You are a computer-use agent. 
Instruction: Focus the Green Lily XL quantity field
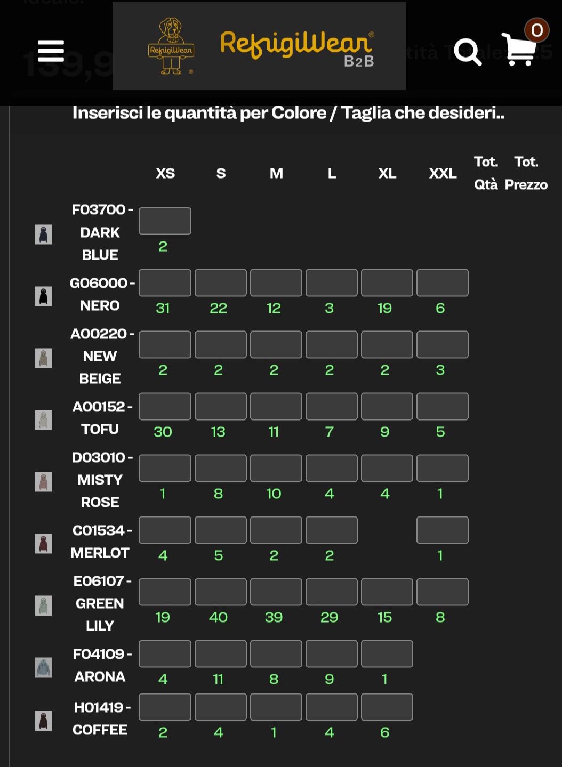point(387,592)
